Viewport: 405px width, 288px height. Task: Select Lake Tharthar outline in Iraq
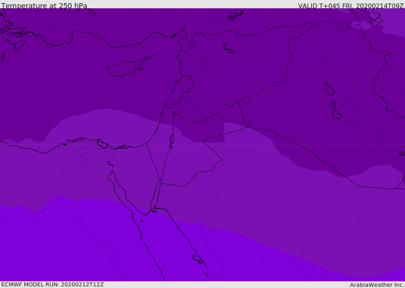pyautogui.click(x=329, y=89)
